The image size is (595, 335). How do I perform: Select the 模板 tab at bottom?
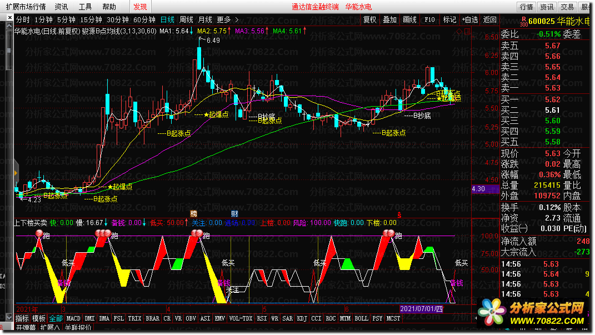click(x=39, y=318)
